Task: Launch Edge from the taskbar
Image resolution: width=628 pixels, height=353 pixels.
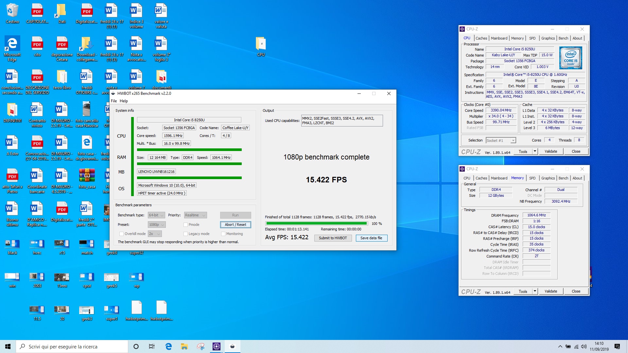Action: [x=168, y=346]
